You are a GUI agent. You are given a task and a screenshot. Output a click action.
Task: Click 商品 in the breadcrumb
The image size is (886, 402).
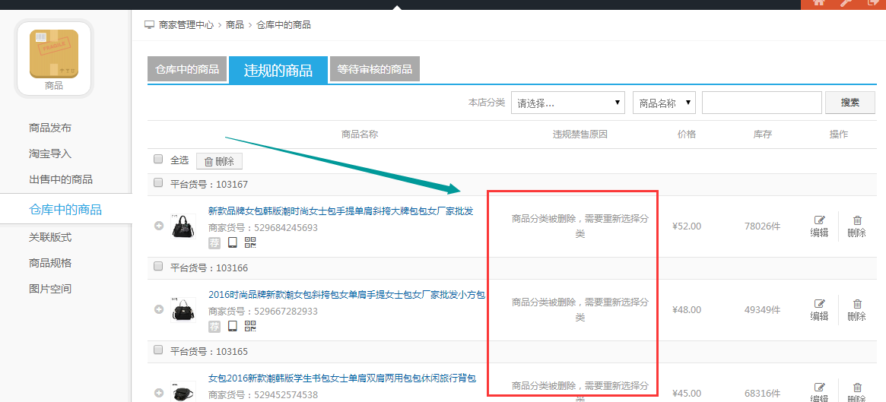point(235,25)
